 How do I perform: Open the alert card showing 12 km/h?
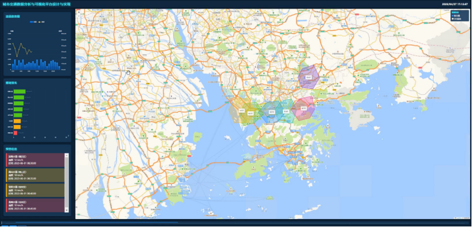(x=35, y=160)
